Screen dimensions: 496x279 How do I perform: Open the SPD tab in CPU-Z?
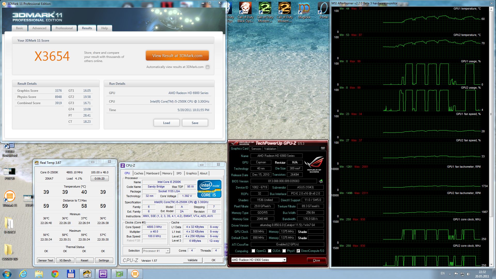click(179, 173)
